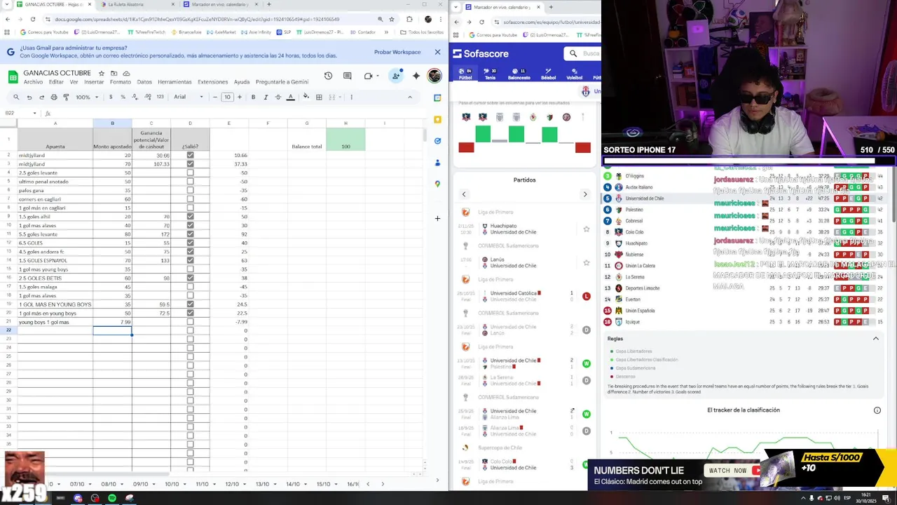Open Google Keep side panel icon
This screenshot has width=897, height=505.
437,119
